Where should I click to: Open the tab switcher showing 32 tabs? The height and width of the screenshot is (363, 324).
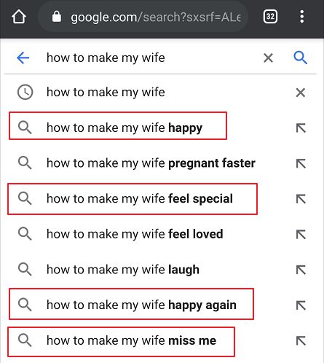point(270,17)
